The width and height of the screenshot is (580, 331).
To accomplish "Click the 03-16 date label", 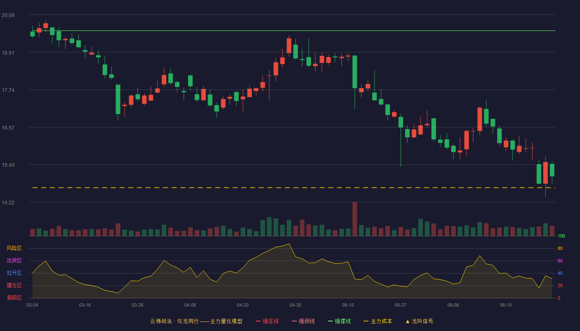I will pyautogui.click(x=85, y=305).
